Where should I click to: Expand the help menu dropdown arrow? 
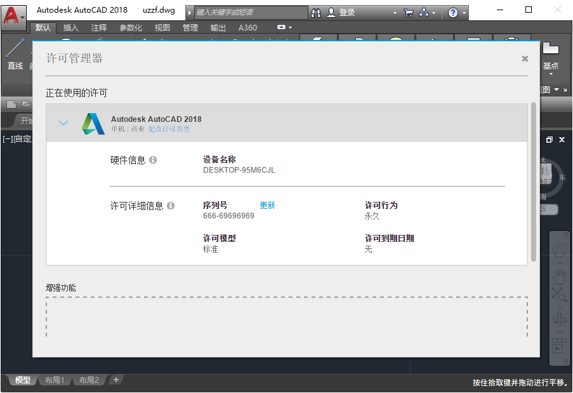coord(464,13)
